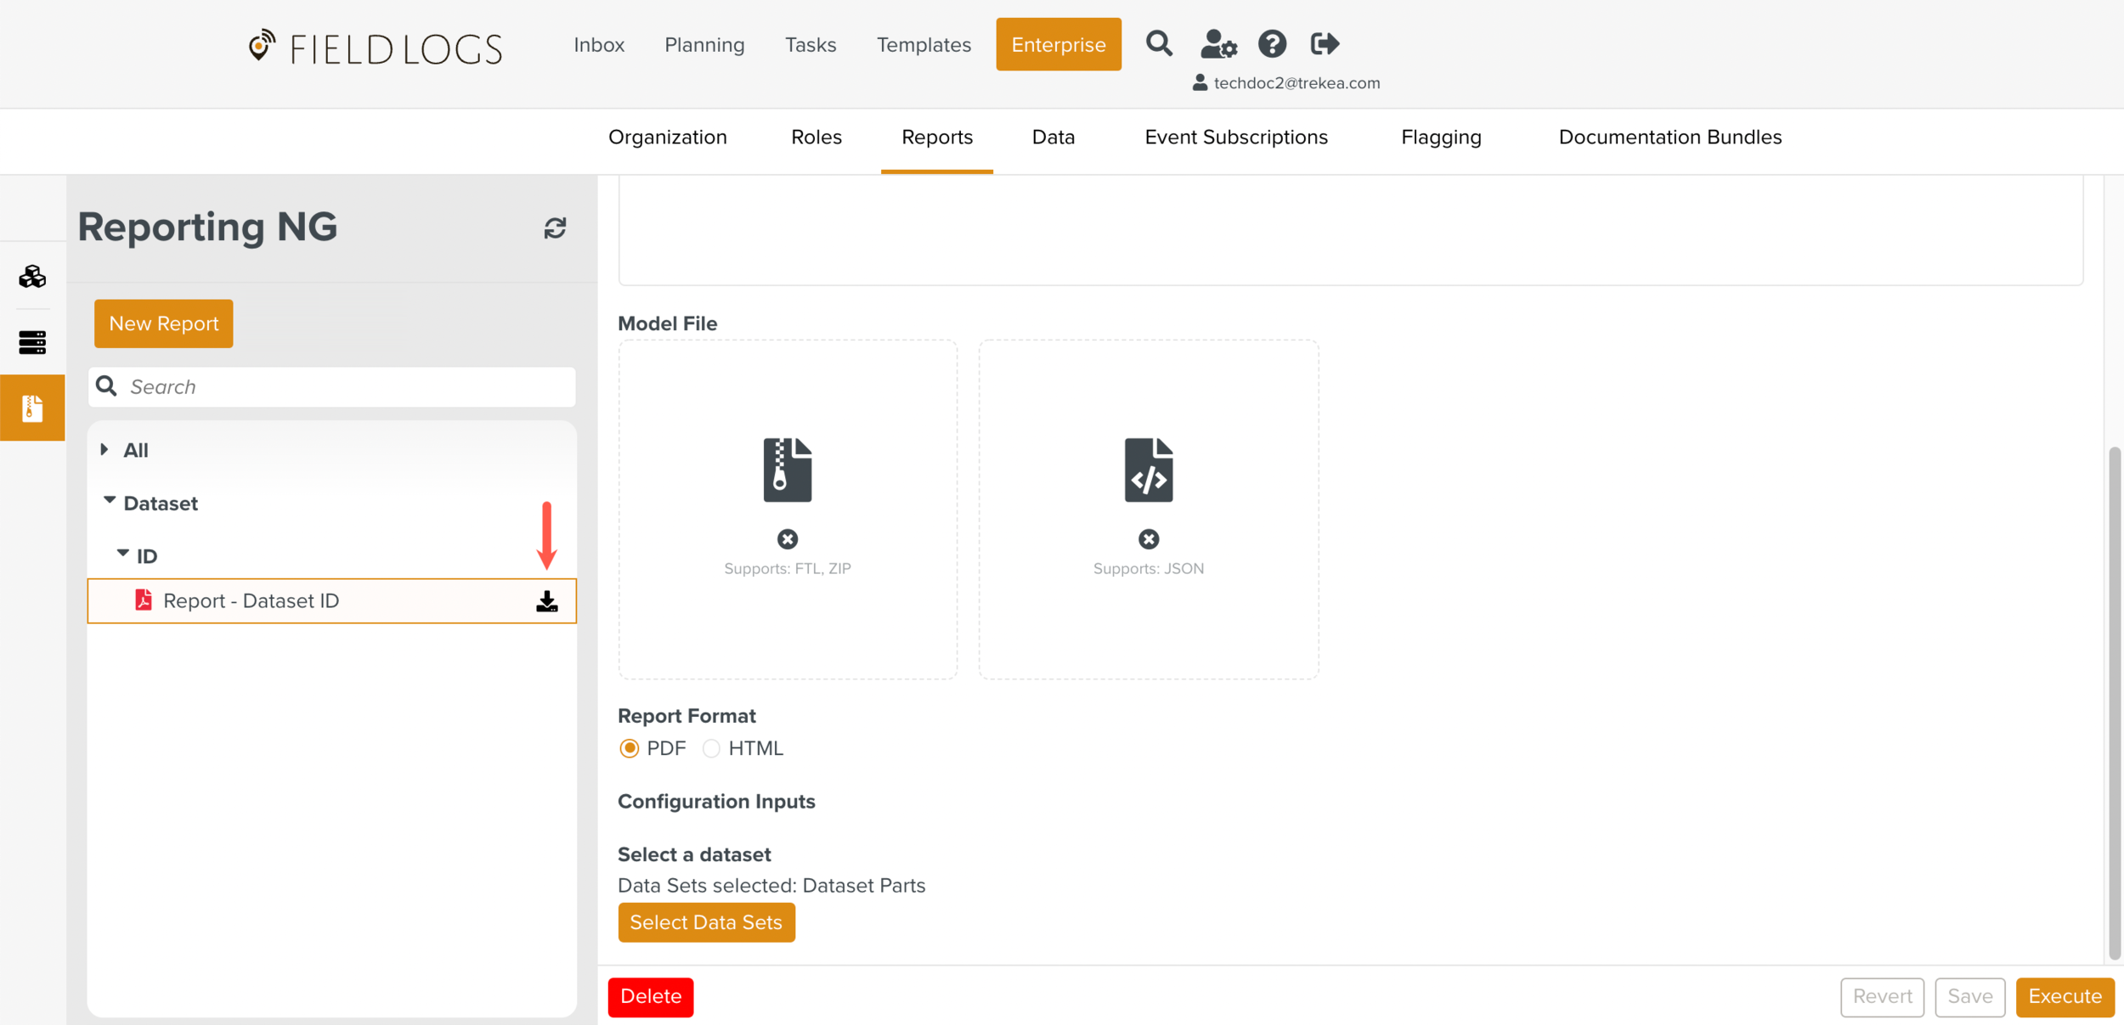This screenshot has width=2124, height=1025.
Task: Open the Templates menu item
Action: click(924, 45)
